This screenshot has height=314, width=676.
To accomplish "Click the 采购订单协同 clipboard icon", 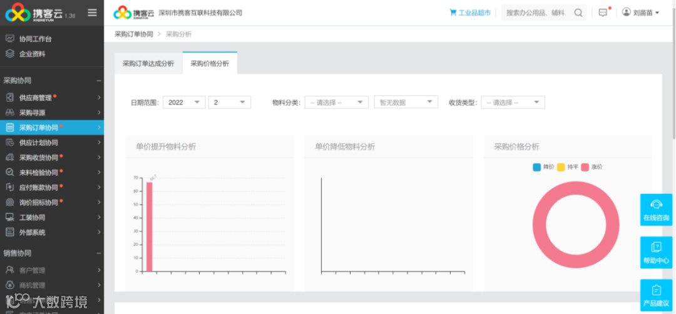I will 10,128.
